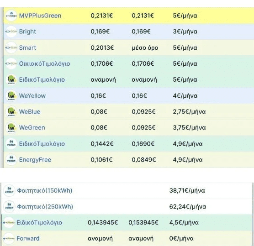Viewport: 254px width, 246px height.
Task: Open the Forward plan link
Action: (28, 239)
